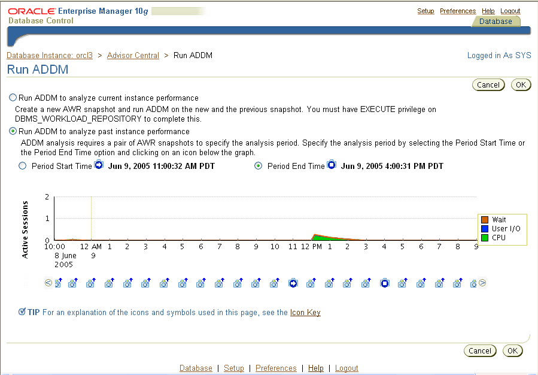Click the rightmost arrow to scroll later snapshots
Image resolution: width=538 pixels, height=375 pixels.
[482, 282]
